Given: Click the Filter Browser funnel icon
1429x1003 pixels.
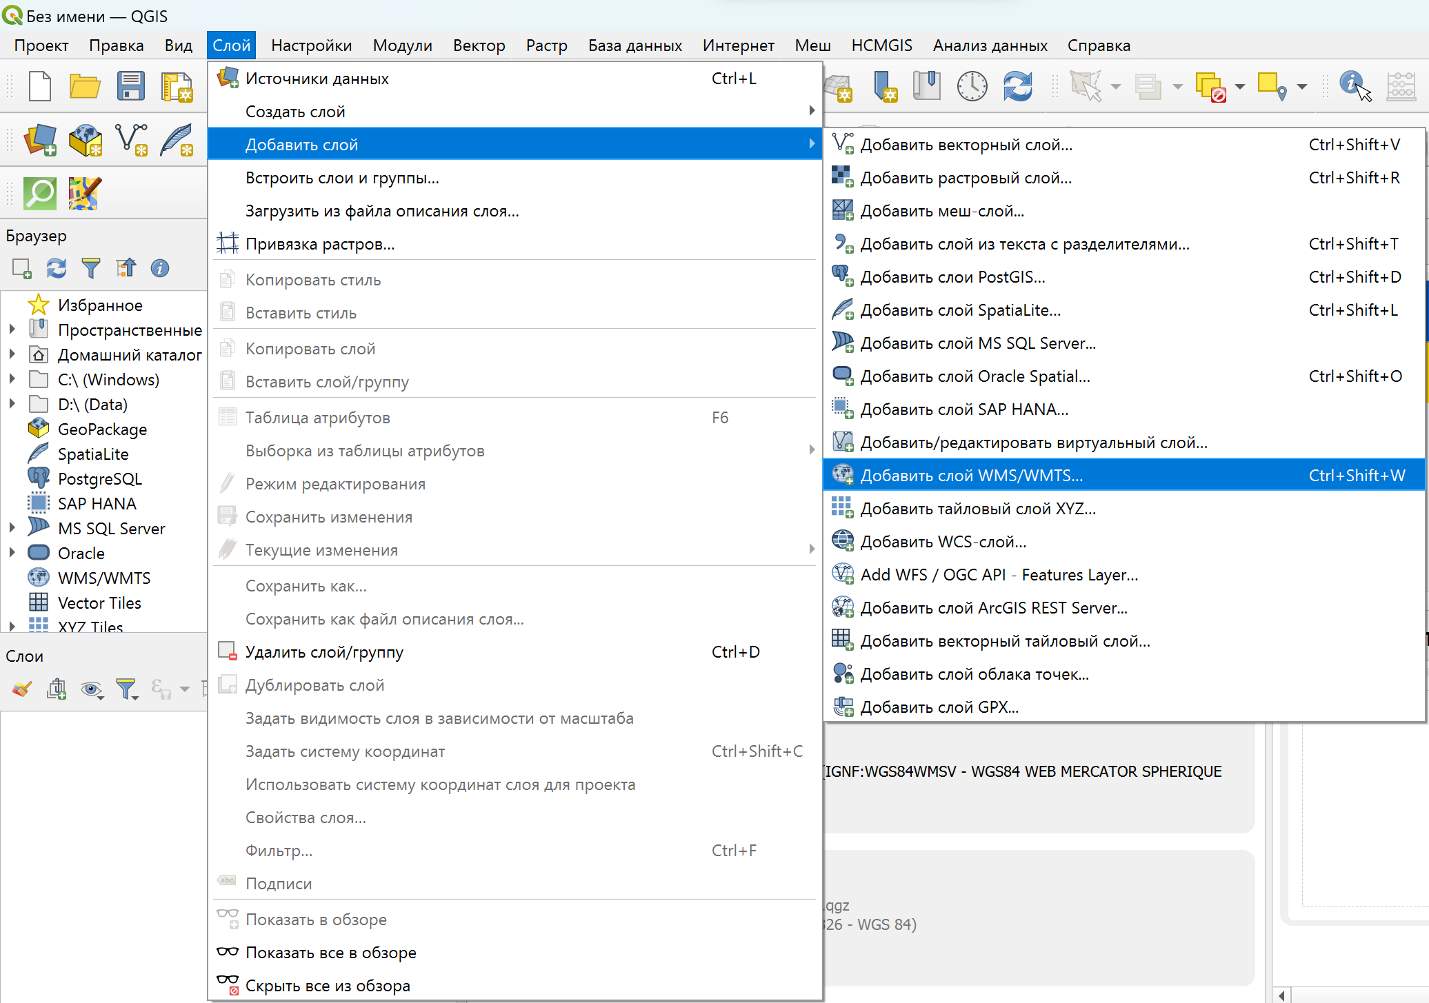Looking at the screenshot, I should [91, 268].
